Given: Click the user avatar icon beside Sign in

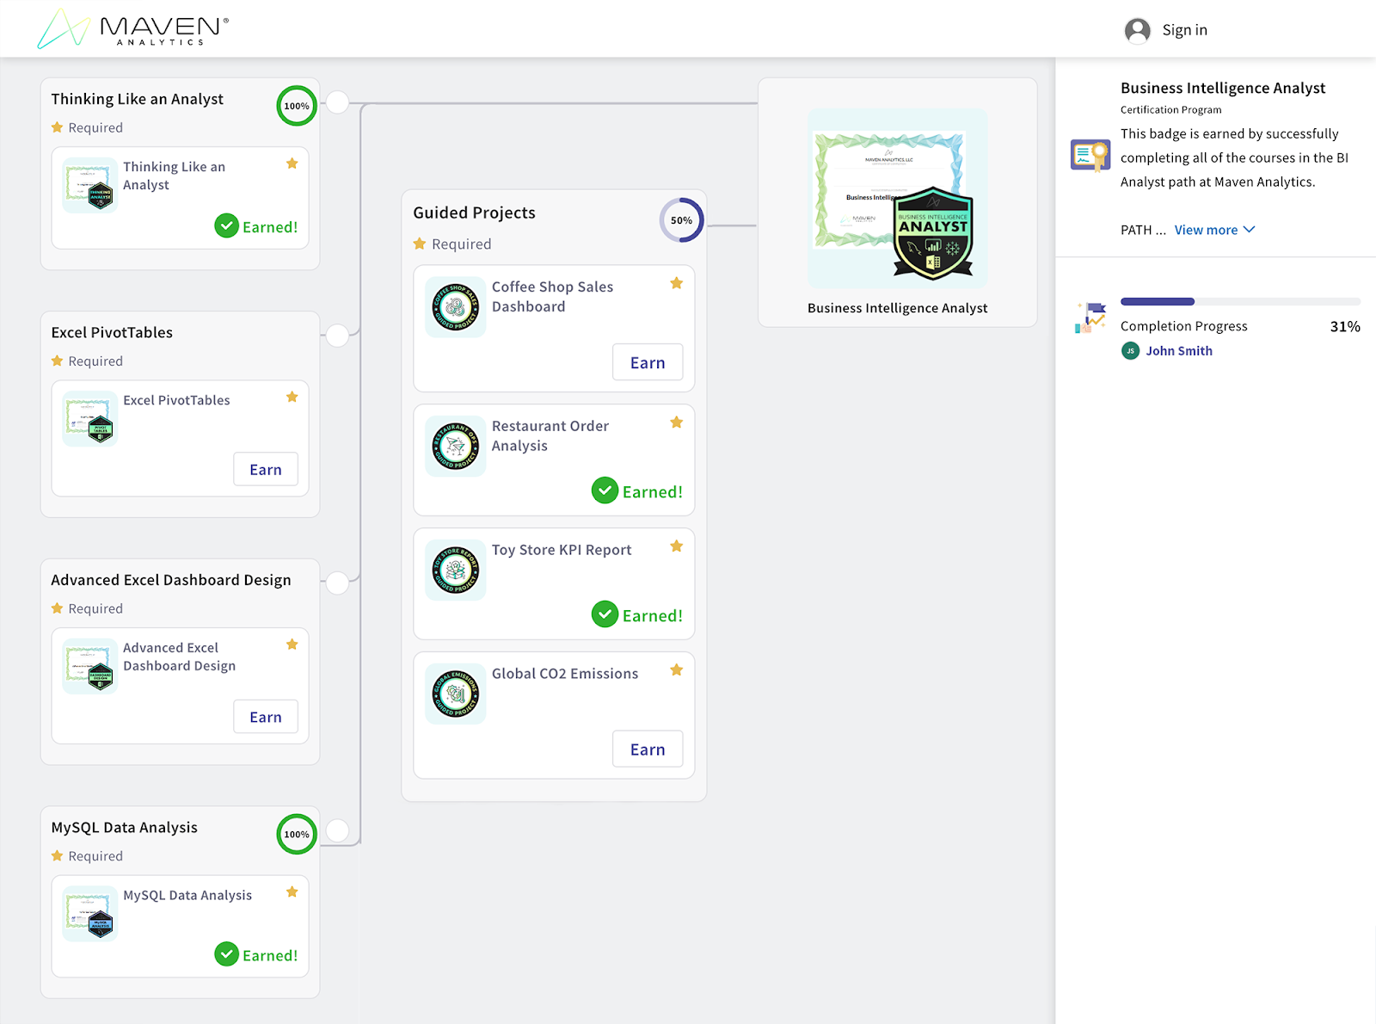Looking at the screenshot, I should tap(1137, 30).
